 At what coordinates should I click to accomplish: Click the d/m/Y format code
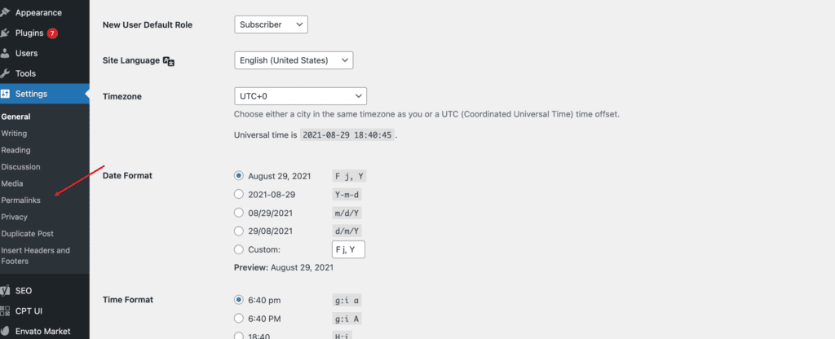pyautogui.click(x=347, y=231)
